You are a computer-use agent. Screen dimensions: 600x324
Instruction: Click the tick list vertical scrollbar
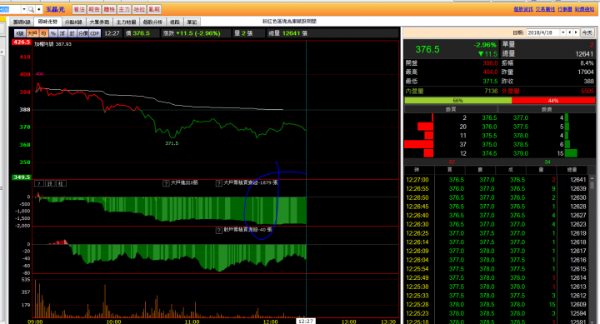click(592, 249)
